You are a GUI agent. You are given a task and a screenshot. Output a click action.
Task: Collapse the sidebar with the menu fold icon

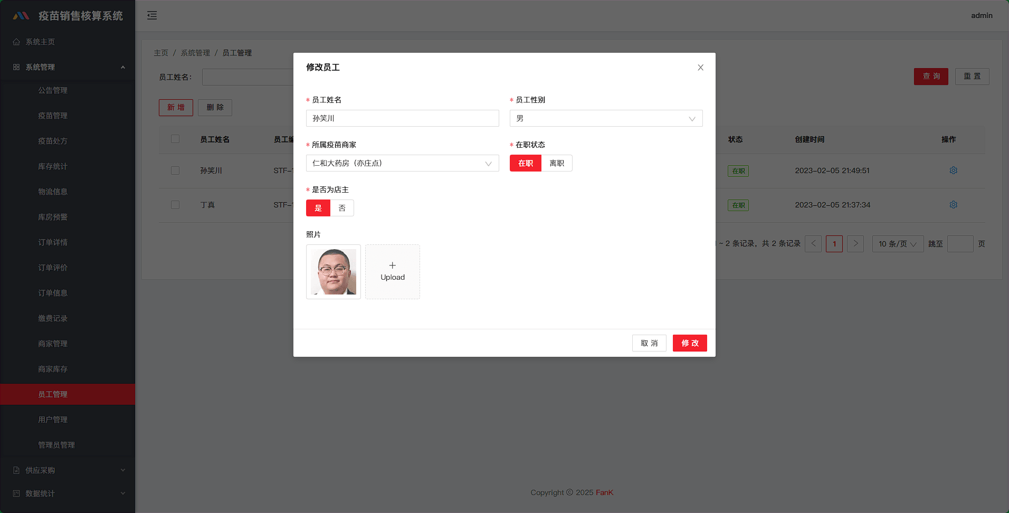click(x=152, y=15)
